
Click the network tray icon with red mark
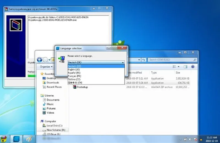[x=196, y=139]
